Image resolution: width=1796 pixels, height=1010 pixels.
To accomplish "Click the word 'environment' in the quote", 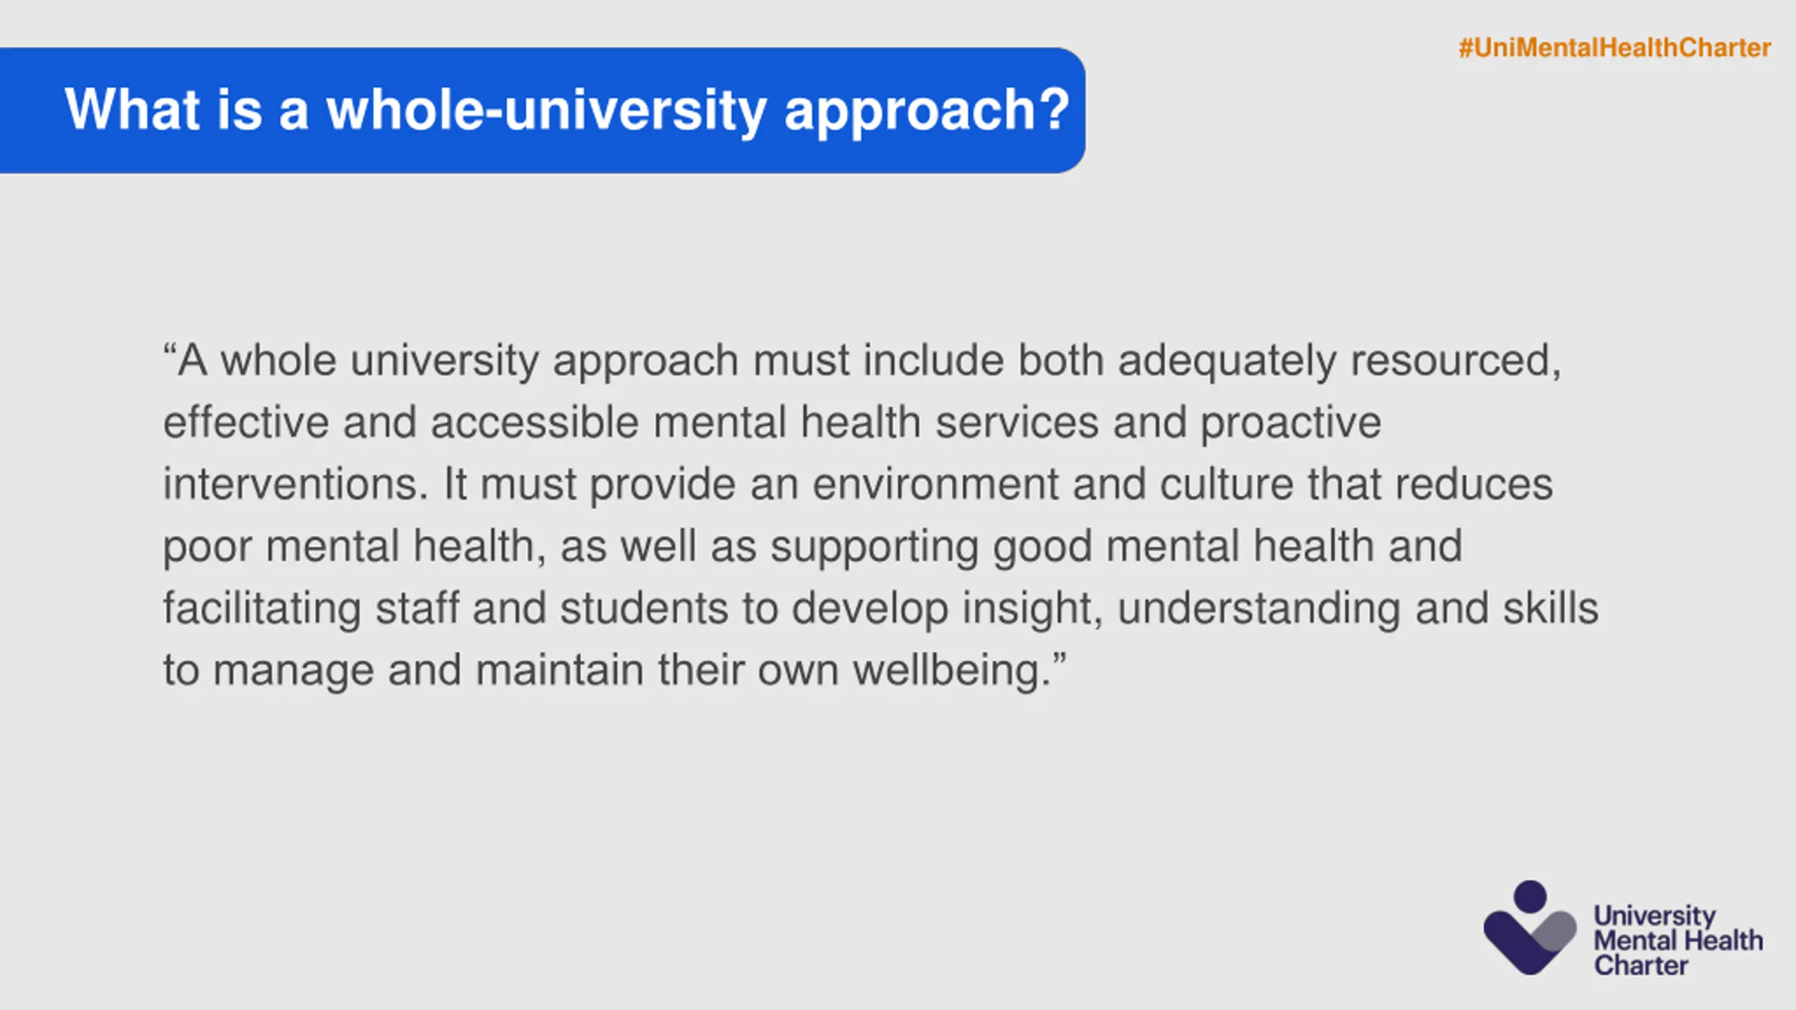I will pyautogui.click(x=935, y=485).
